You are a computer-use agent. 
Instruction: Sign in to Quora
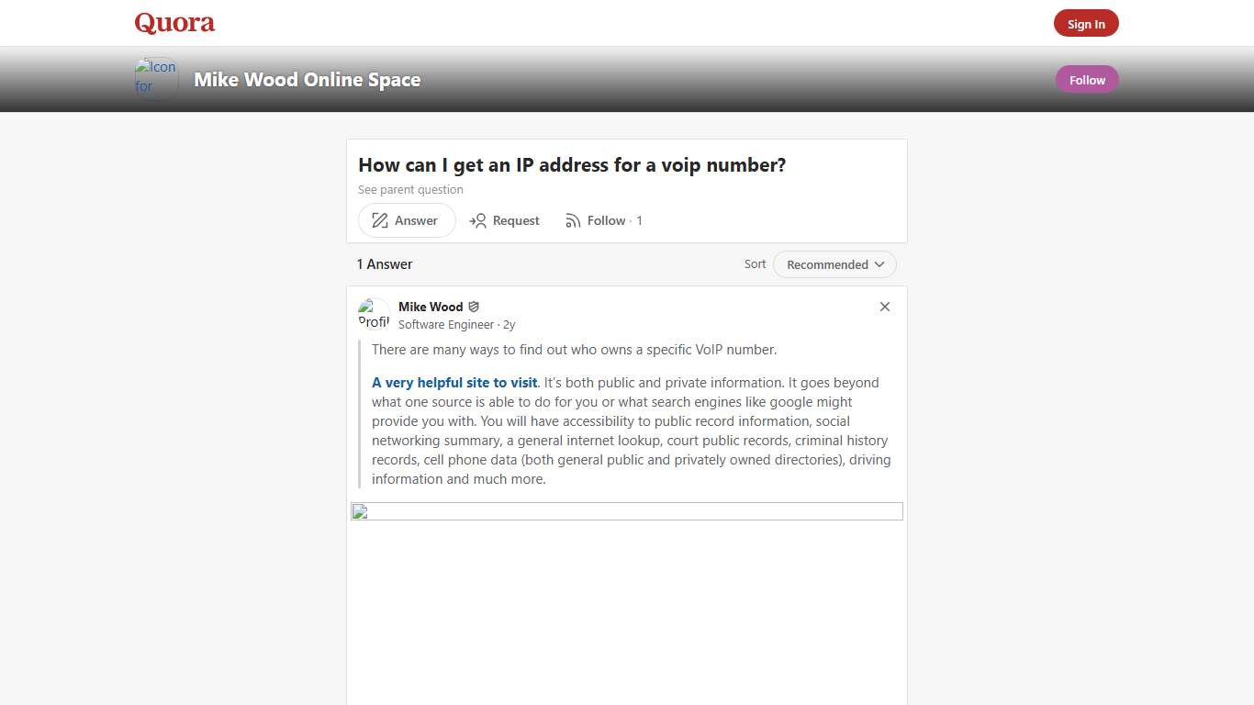[x=1086, y=23]
